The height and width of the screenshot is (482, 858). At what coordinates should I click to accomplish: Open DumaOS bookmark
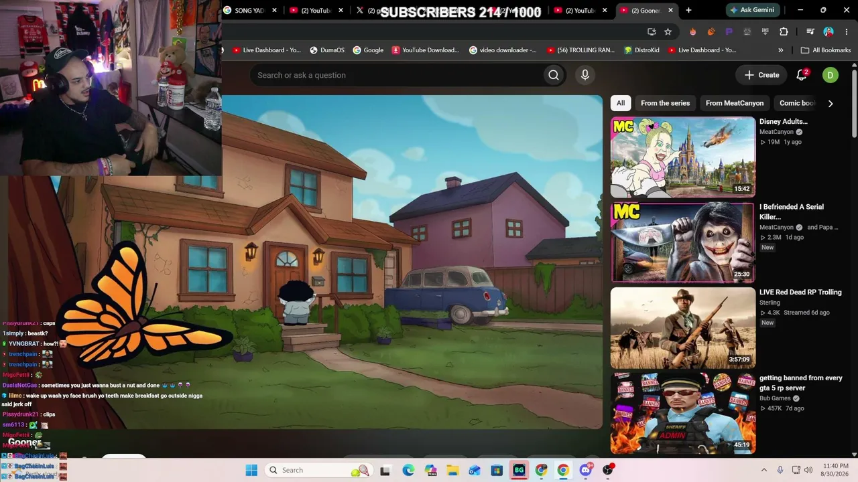pyautogui.click(x=326, y=50)
